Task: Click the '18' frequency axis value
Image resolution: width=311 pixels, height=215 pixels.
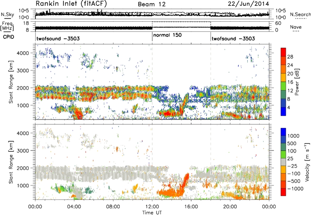Action: [x=26, y=23]
